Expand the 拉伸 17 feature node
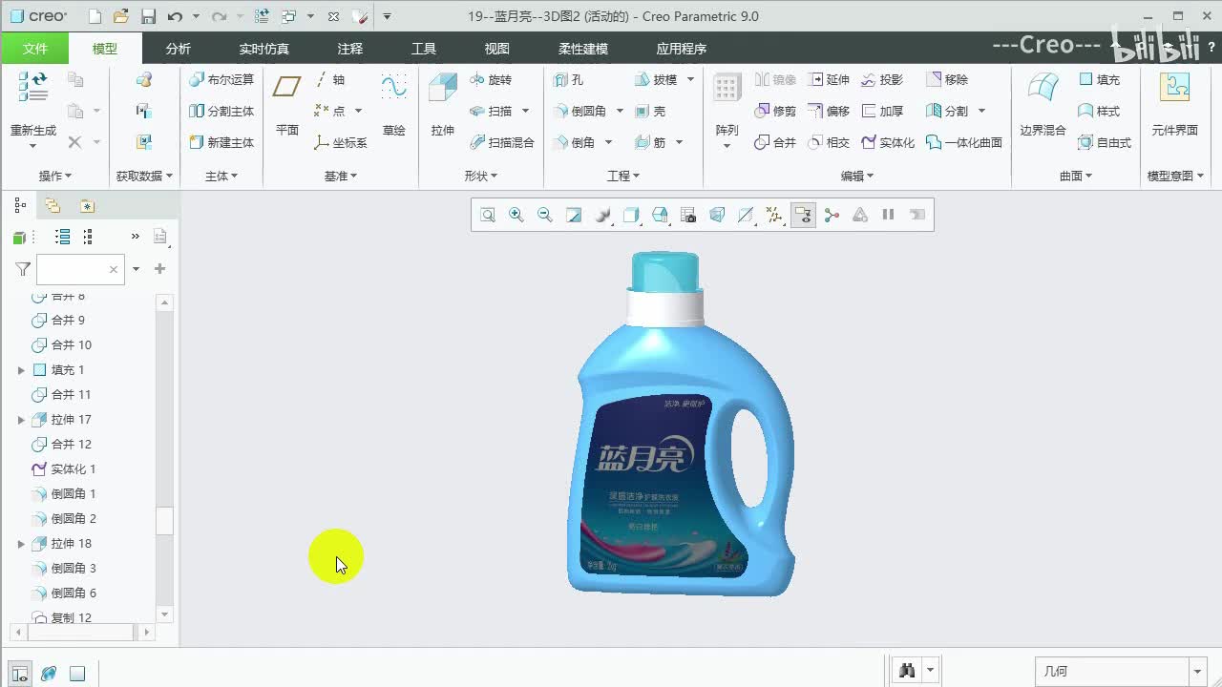 pyautogui.click(x=21, y=420)
